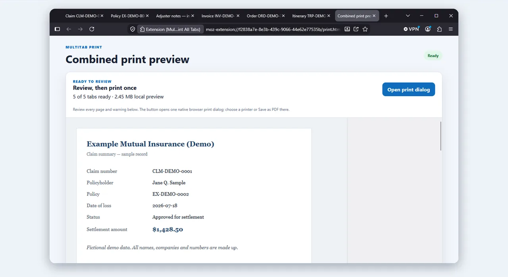Click the preview pane vertical scrollbar
The width and height of the screenshot is (508, 277).
pos(441,136)
